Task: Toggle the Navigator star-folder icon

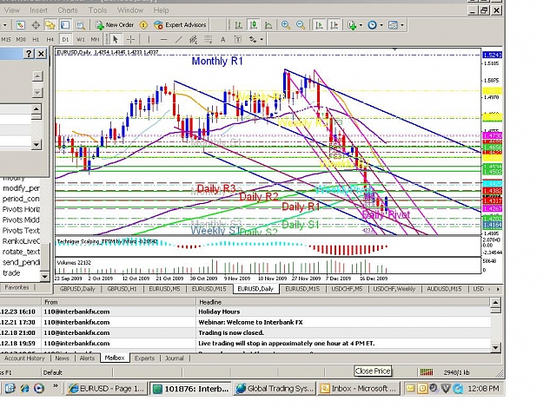Action: pos(50,25)
